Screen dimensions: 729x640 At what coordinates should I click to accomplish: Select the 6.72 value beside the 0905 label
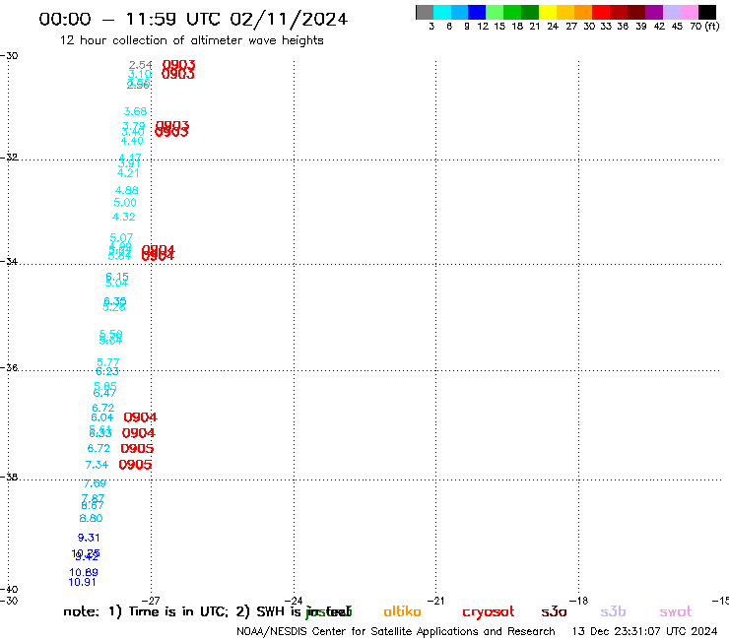click(99, 449)
